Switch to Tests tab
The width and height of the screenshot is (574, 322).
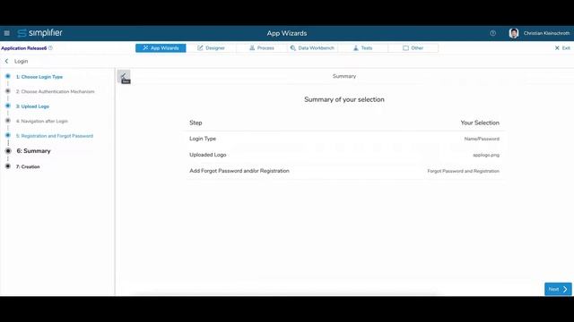tap(362, 47)
